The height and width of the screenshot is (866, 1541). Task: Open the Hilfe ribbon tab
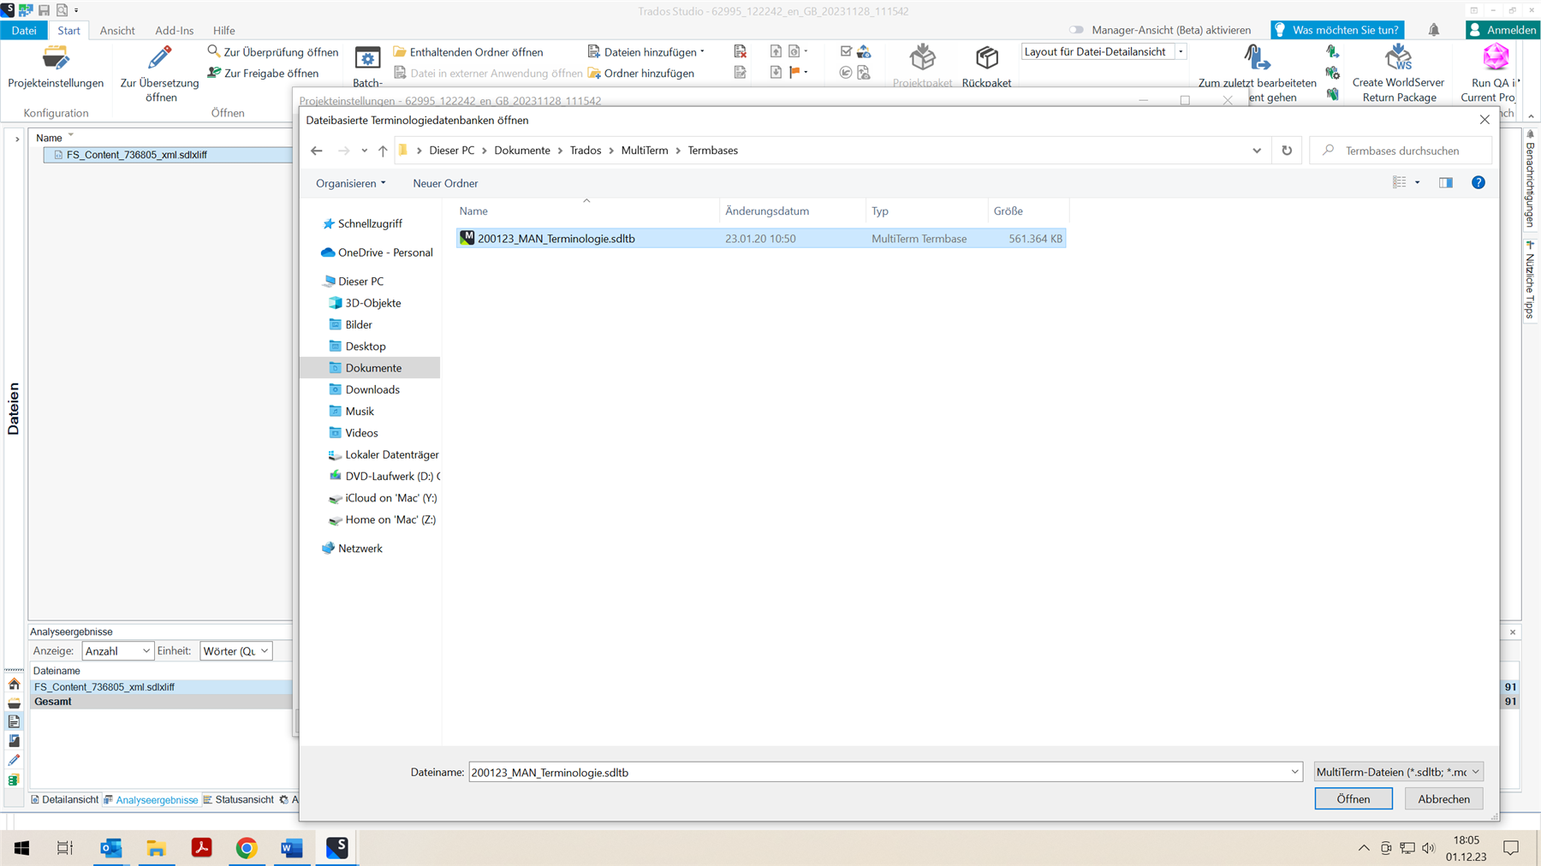(224, 30)
